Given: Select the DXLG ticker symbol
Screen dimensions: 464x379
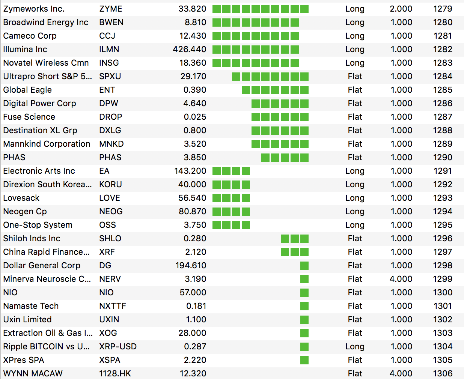Looking at the screenshot, I should pyautogui.click(x=110, y=130).
